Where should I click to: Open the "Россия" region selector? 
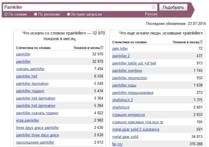pyautogui.click(x=151, y=14)
